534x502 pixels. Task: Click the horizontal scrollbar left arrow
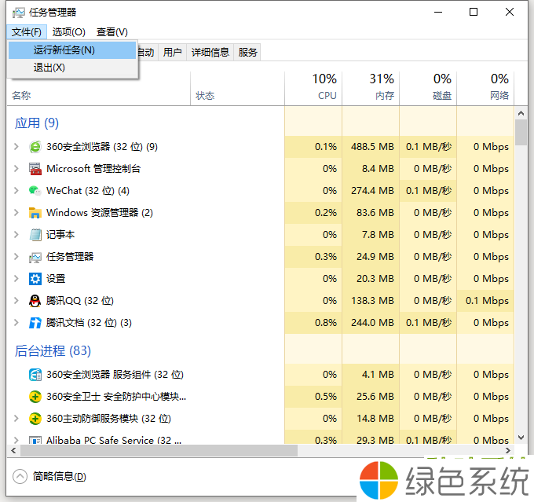click(13, 450)
